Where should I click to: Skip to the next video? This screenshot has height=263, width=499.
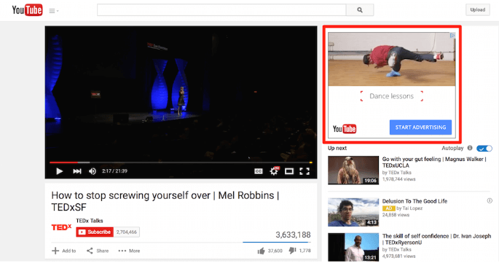click(x=76, y=171)
